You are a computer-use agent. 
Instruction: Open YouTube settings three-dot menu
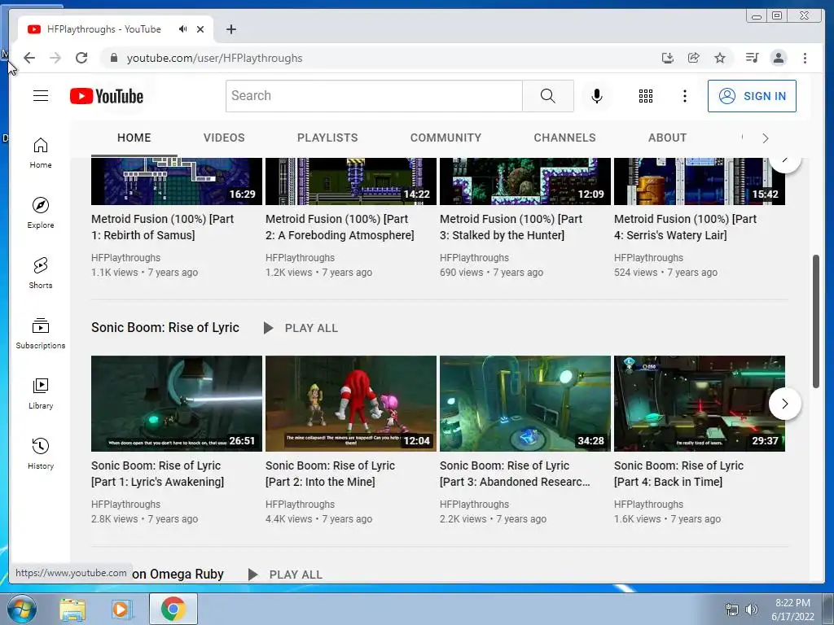[684, 96]
